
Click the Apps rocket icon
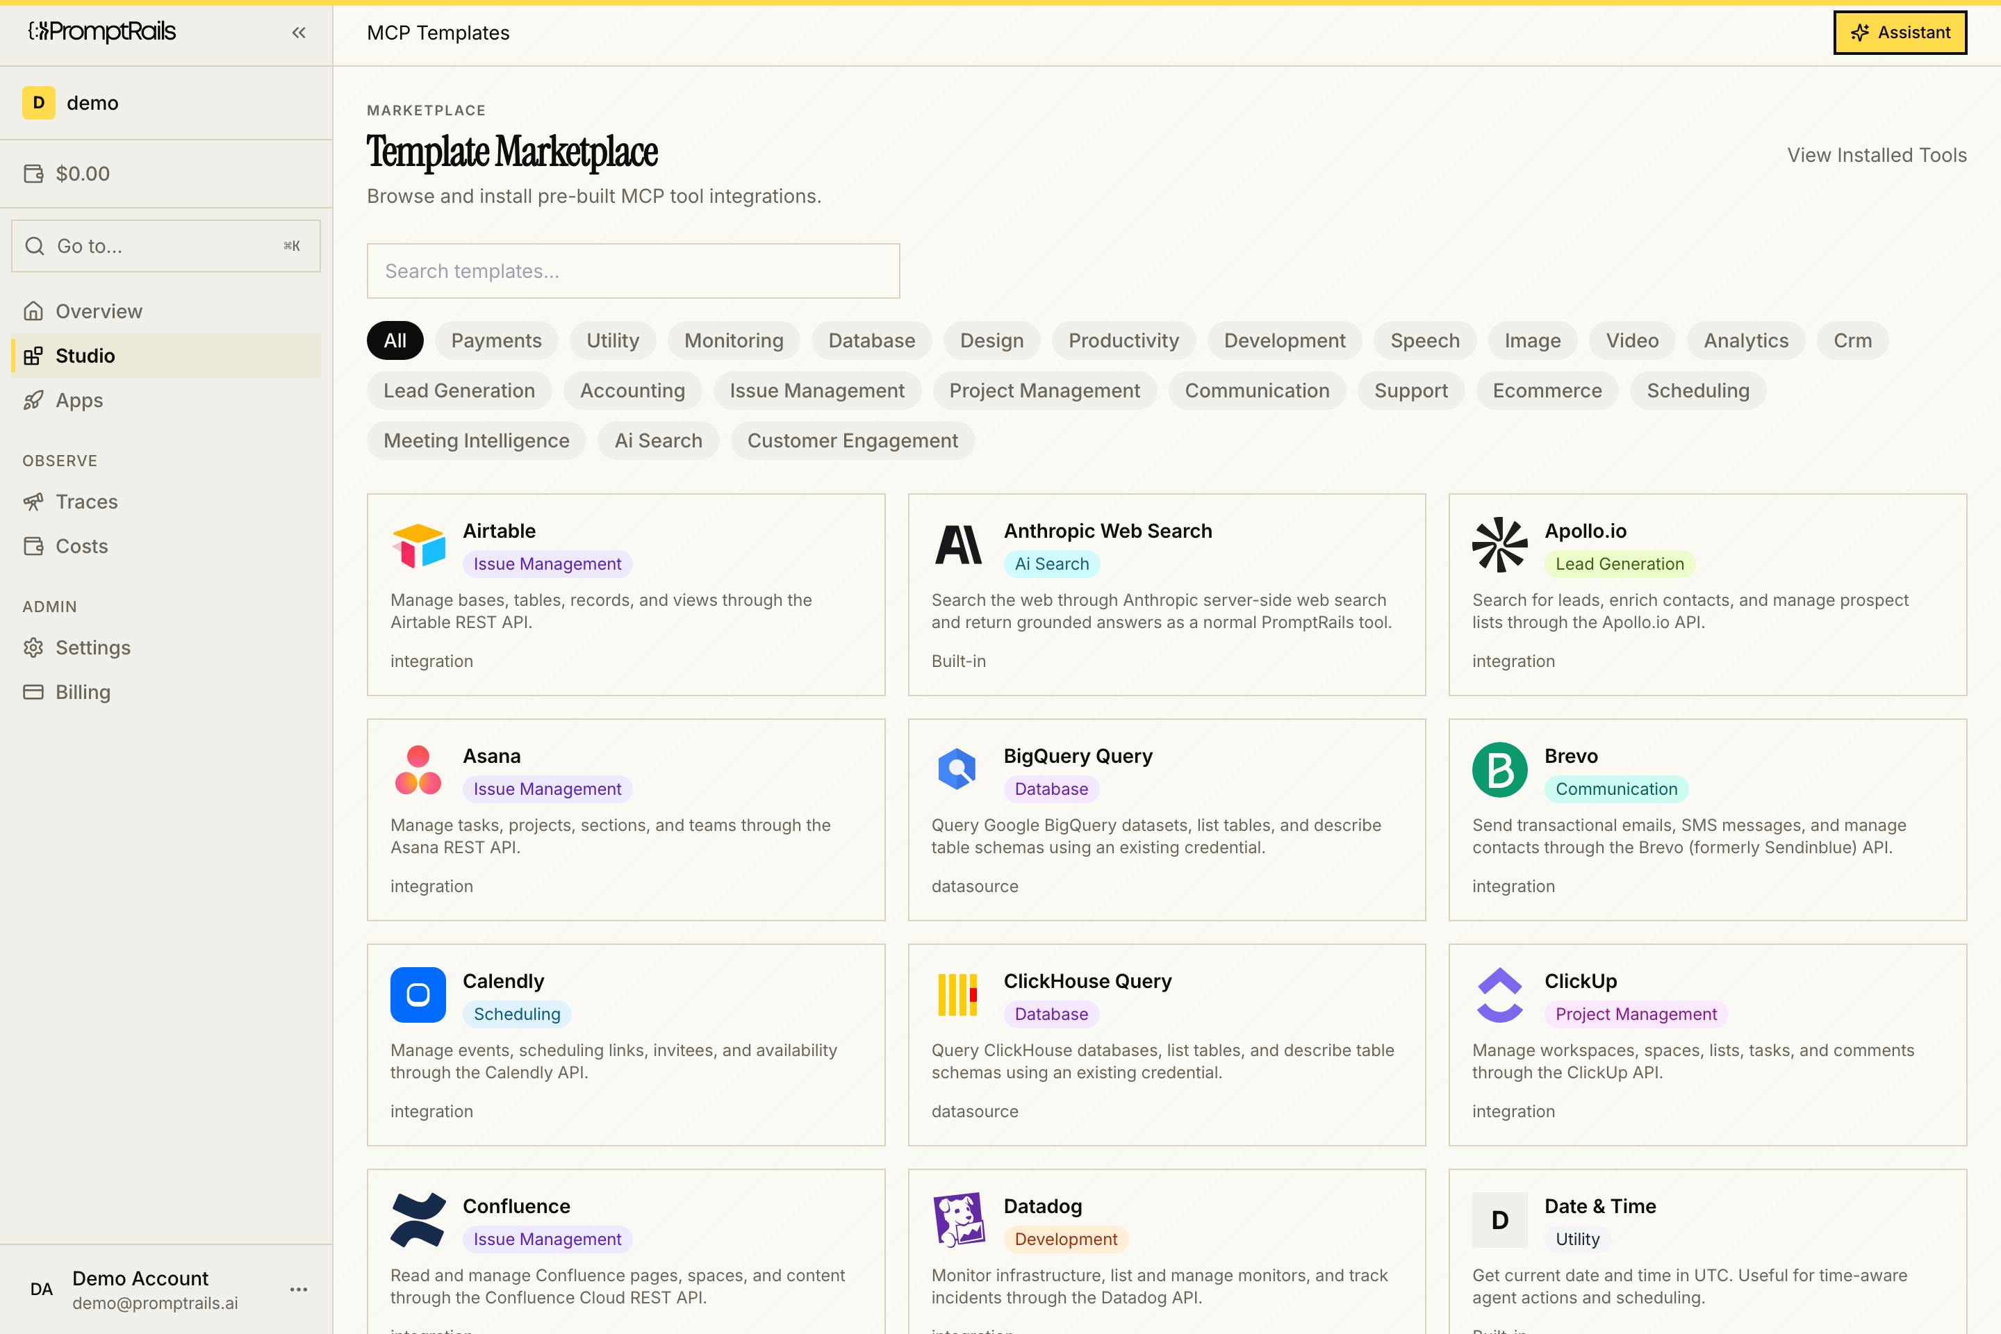[33, 400]
